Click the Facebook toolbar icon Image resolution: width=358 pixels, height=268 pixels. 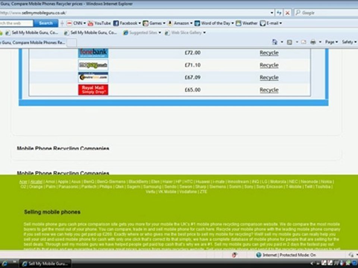pyautogui.click(x=116, y=23)
